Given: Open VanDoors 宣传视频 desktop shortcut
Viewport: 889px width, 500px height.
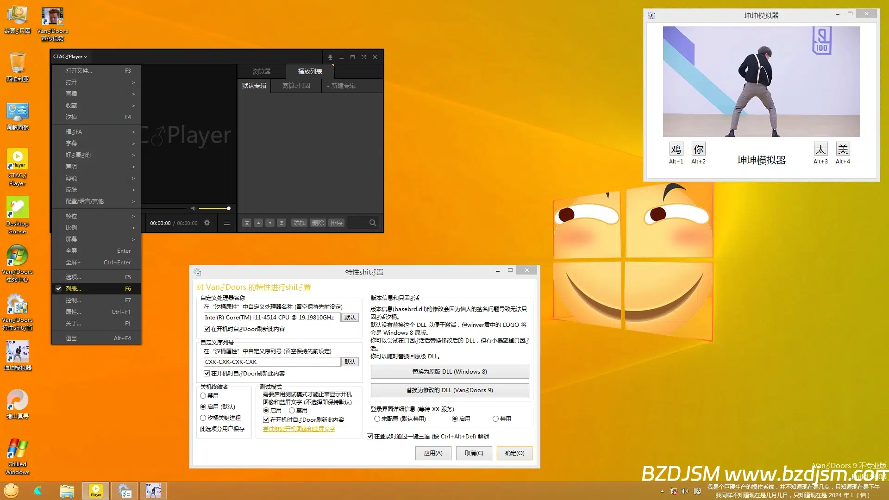Looking at the screenshot, I should click(x=52, y=24).
